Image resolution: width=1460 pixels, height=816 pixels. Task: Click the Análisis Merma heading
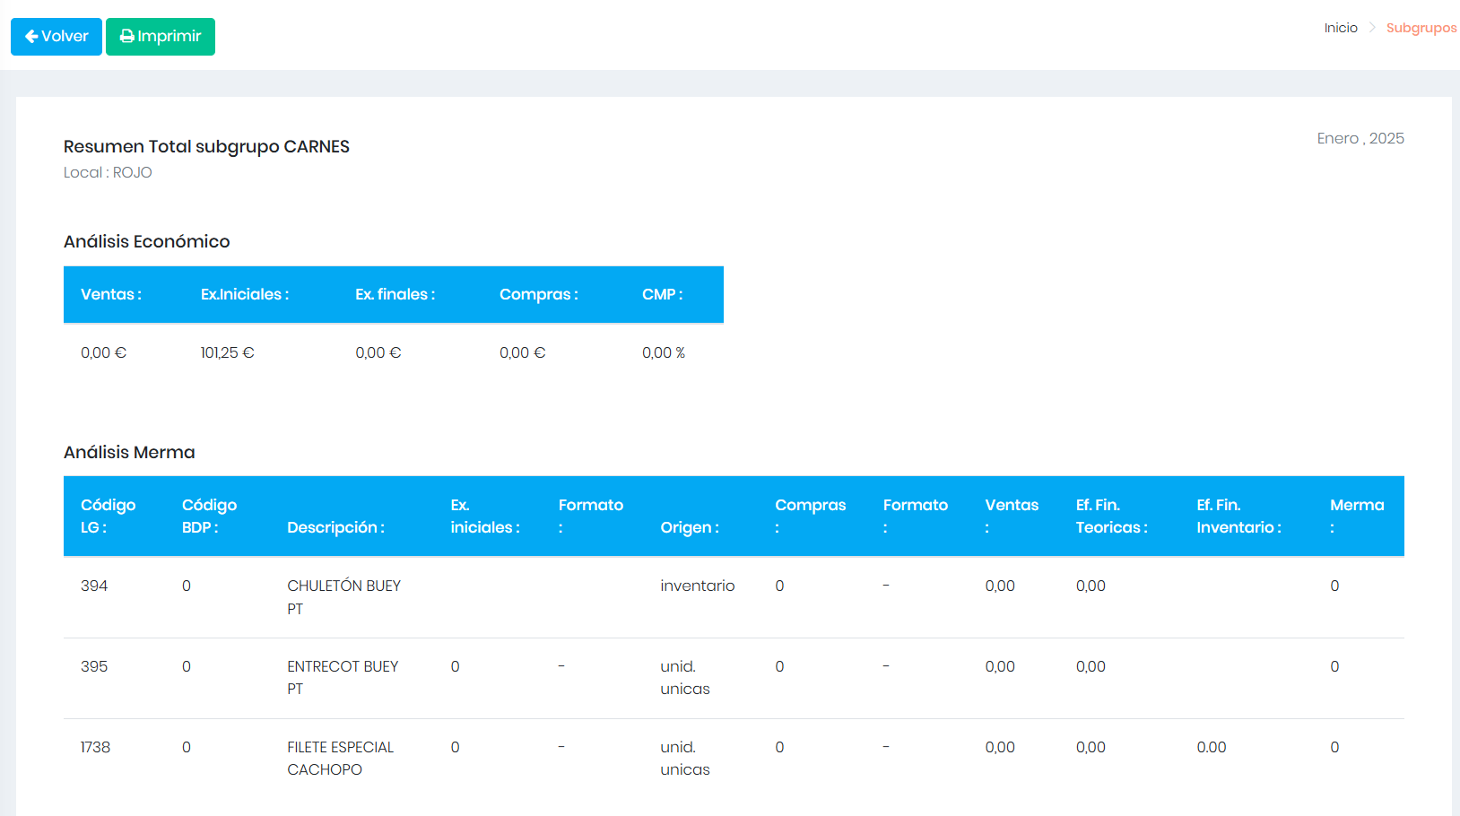coord(129,452)
